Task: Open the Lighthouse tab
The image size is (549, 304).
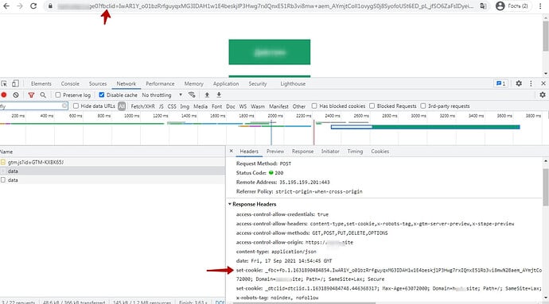Action: tap(293, 84)
